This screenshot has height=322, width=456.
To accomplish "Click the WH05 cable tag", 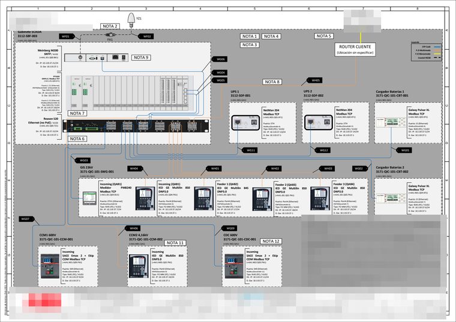I will coord(315,80).
